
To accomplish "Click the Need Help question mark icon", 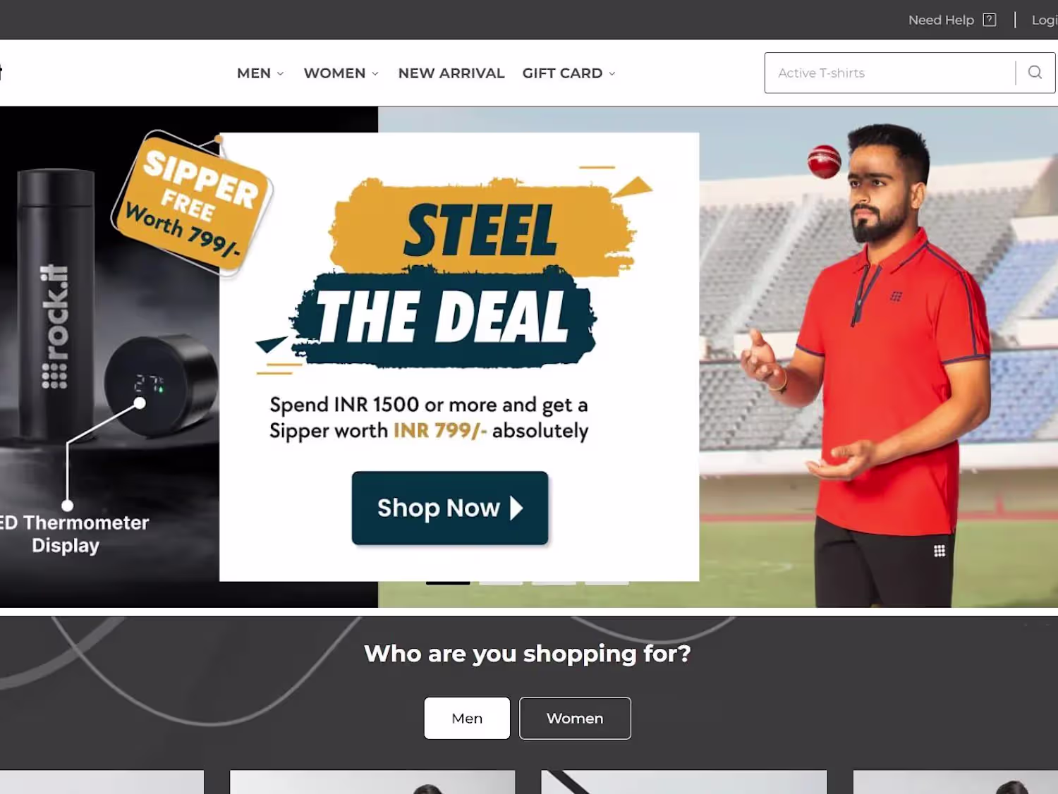I will (x=990, y=20).
